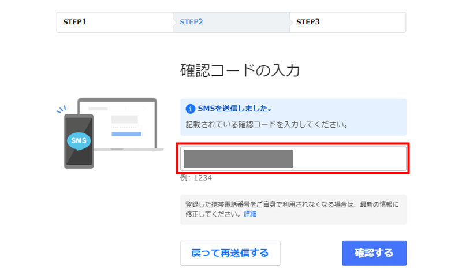Screen dimensions: 462x279
Task: Select the STEP2 tab
Action: pyautogui.click(x=232, y=22)
